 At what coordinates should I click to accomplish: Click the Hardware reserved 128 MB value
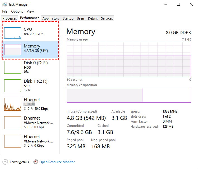168,127
